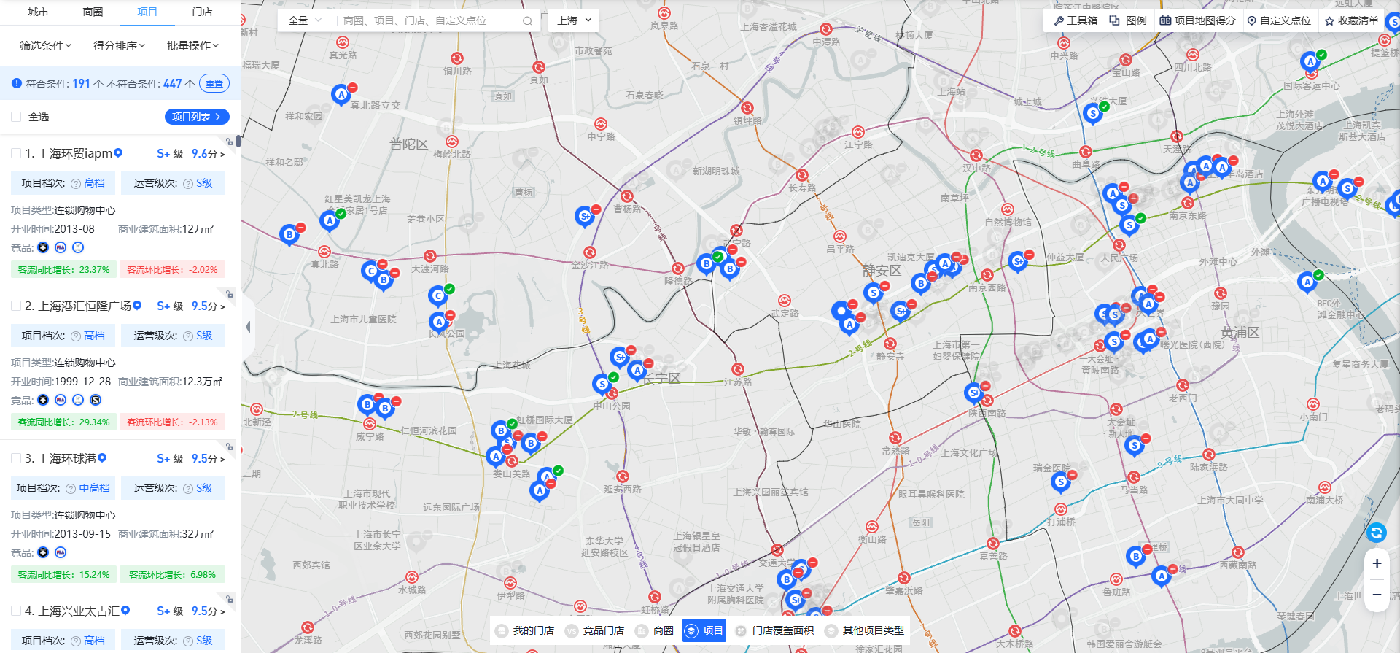Viewport: 1400px width, 653px height.
Task: Toggle the 商圈 map layer in bottom bar
Action: (654, 630)
